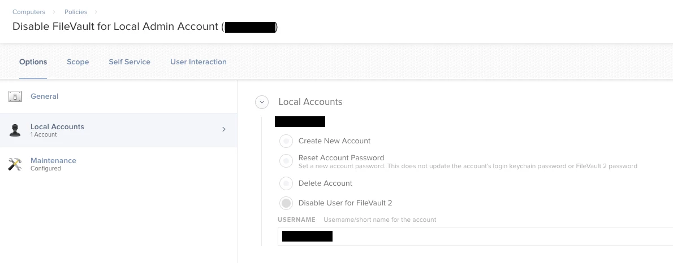Click the Username input field

(x=475, y=236)
